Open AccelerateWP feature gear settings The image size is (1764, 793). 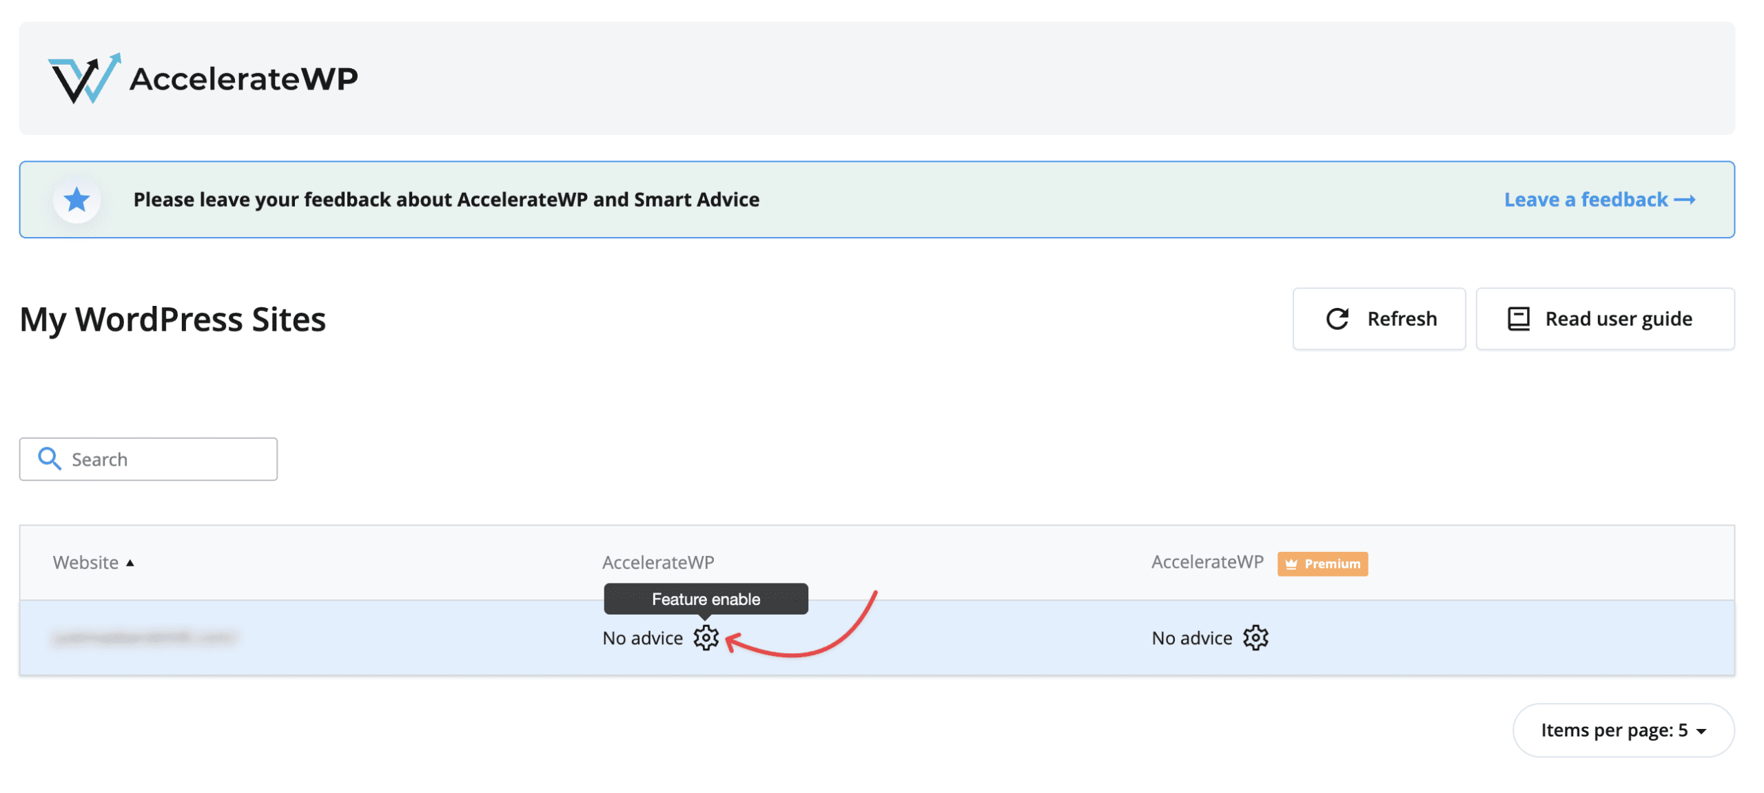(x=706, y=638)
